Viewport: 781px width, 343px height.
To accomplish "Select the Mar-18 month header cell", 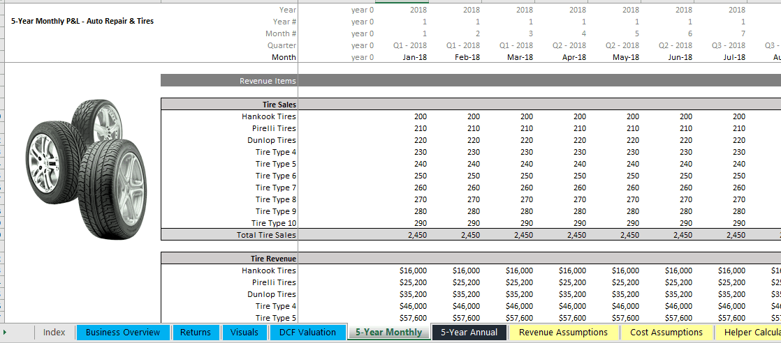I will click(520, 57).
